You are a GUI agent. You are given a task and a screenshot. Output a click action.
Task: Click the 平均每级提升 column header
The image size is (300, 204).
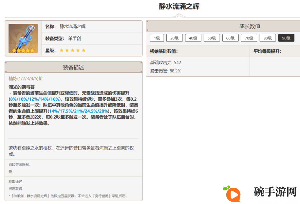(x=267, y=51)
